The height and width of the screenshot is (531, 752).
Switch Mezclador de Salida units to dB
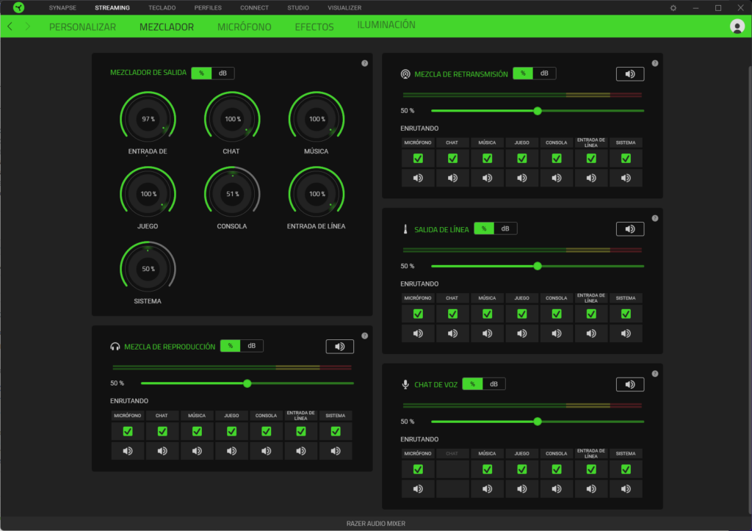pos(223,73)
